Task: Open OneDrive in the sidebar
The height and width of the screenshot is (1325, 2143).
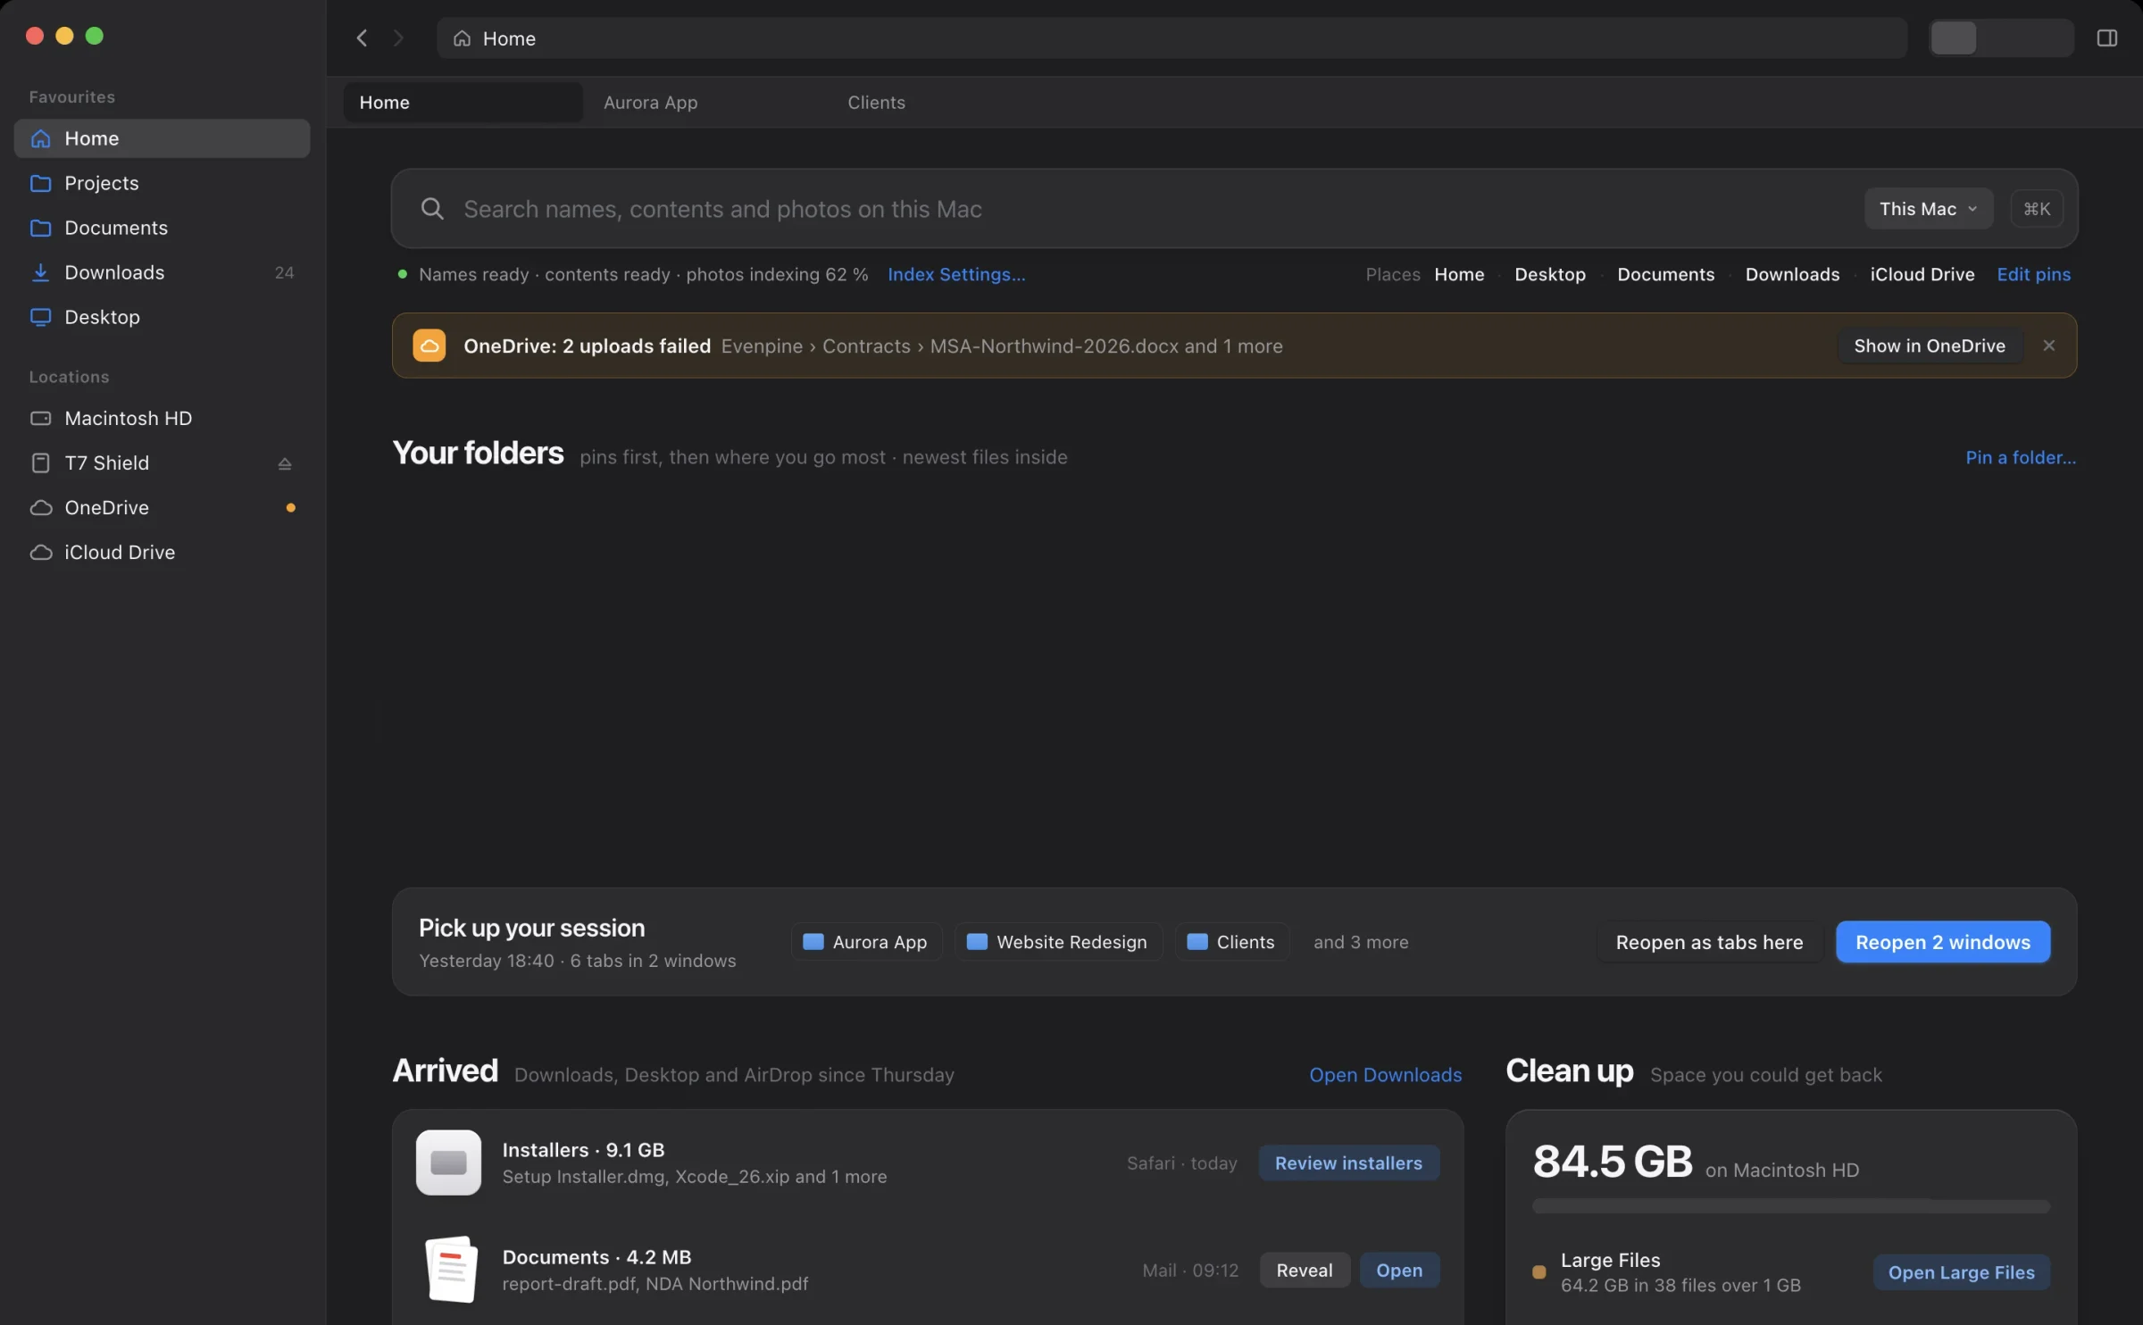Action: click(x=162, y=507)
